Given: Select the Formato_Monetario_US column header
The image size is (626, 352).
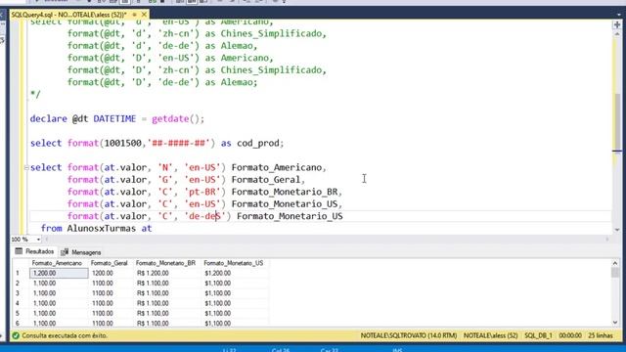Looking at the screenshot, I should (x=234, y=263).
